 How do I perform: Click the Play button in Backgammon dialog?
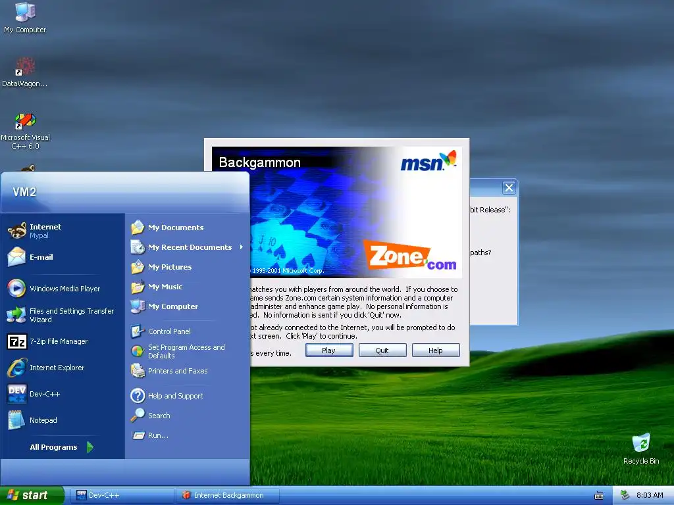pos(329,350)
